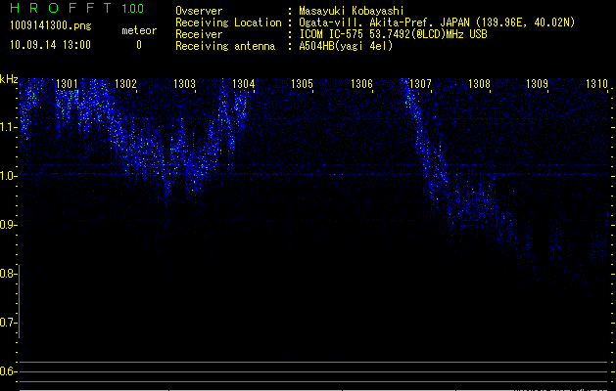Click the 1303 time marker
616x391 pixels.
click(185, 84)
